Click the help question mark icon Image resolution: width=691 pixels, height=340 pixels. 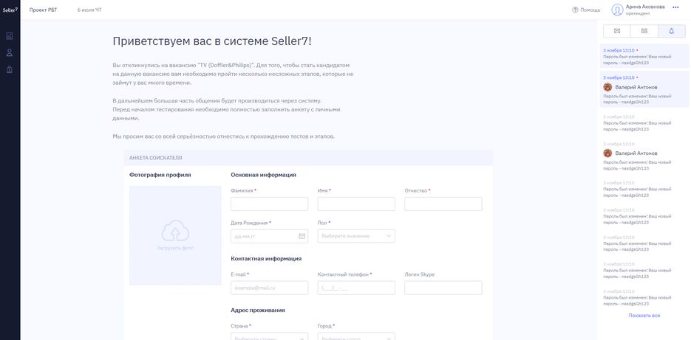575,10
